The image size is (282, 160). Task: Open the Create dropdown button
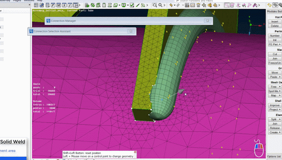tap(275, 133)
